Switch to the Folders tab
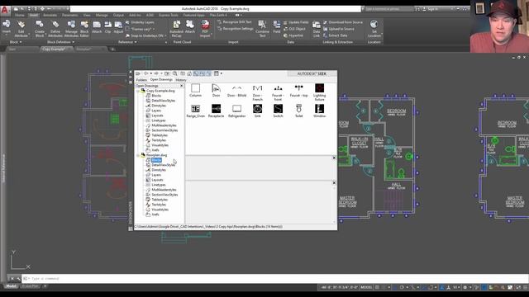 click(141, 80)
